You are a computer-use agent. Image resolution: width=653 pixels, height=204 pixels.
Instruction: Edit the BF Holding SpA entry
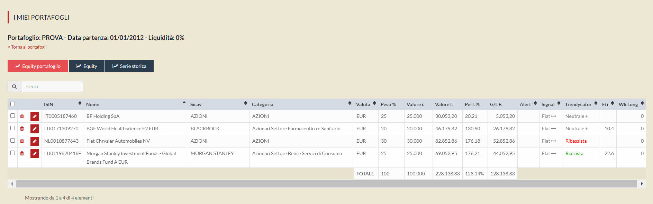[35, 116]
